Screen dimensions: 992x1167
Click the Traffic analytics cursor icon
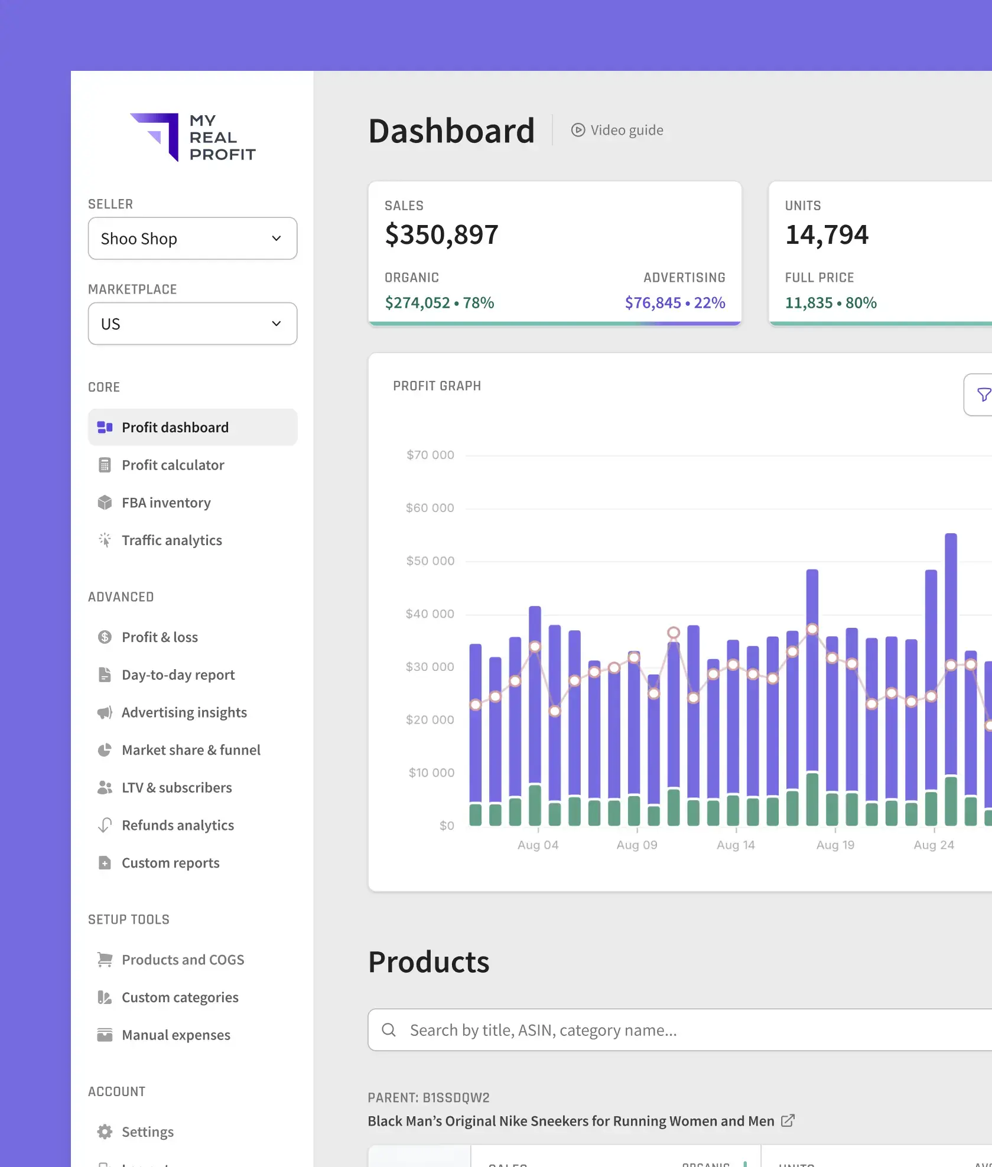pos(105,540)
